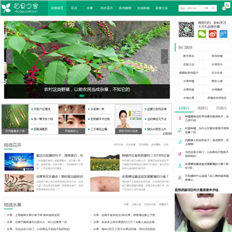Open 水培水果 hot section link

point(189,98)
